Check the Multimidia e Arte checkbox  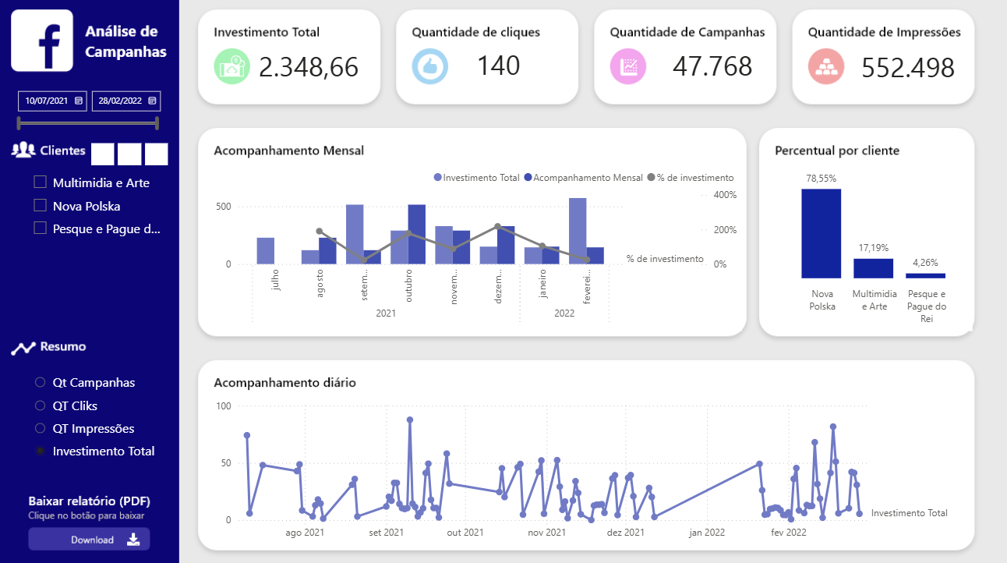pos(41,182)
